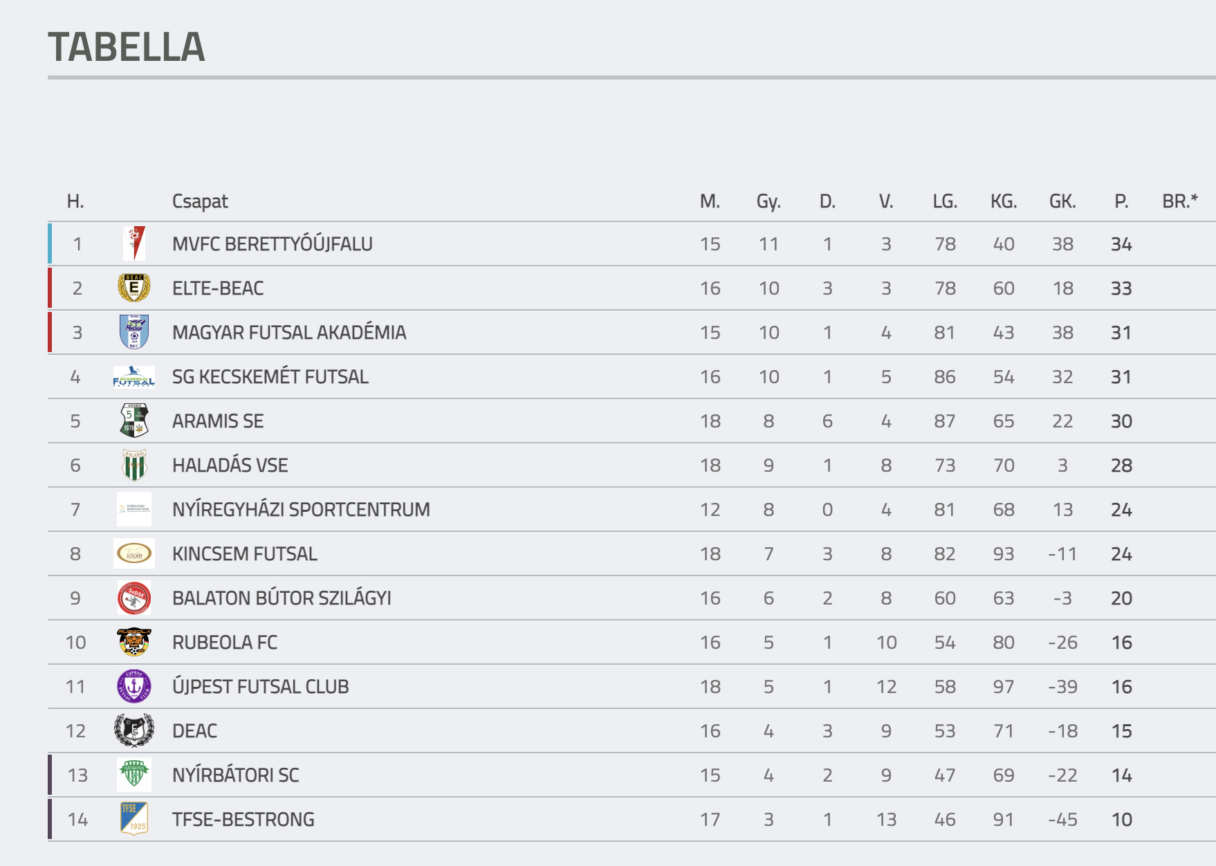The height and width of the screenshot is (866, 1216).
Task: Click the ELTE-BEAC crest icon
Action: coord(134,288)
